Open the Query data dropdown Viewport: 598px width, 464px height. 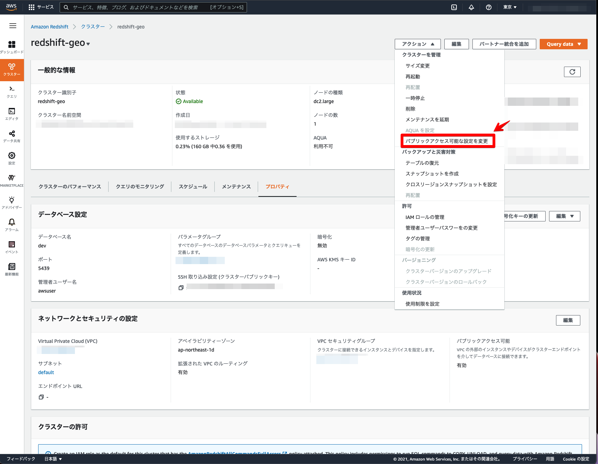tap(563, 44)
